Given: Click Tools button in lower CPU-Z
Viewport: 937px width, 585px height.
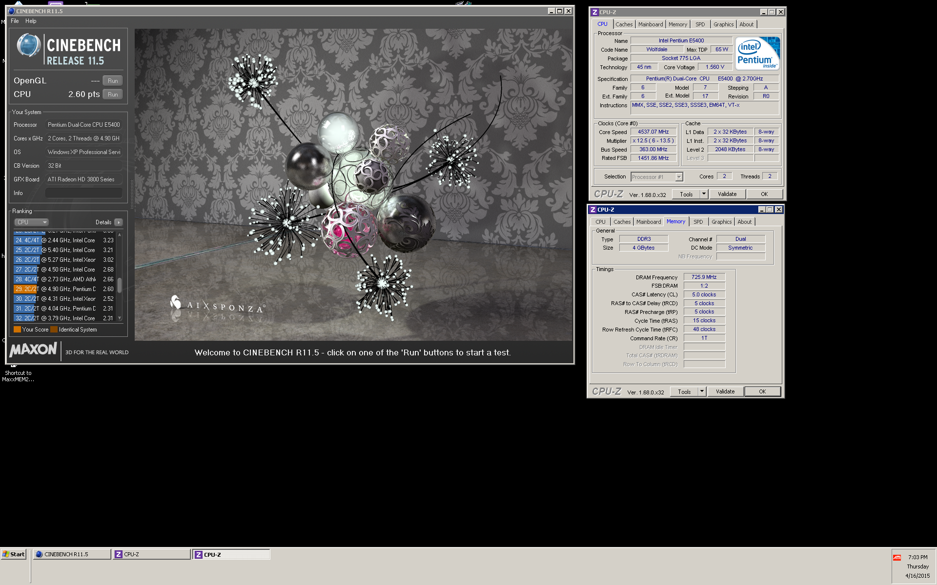Looking at the screenshot, I should [684, 391].
